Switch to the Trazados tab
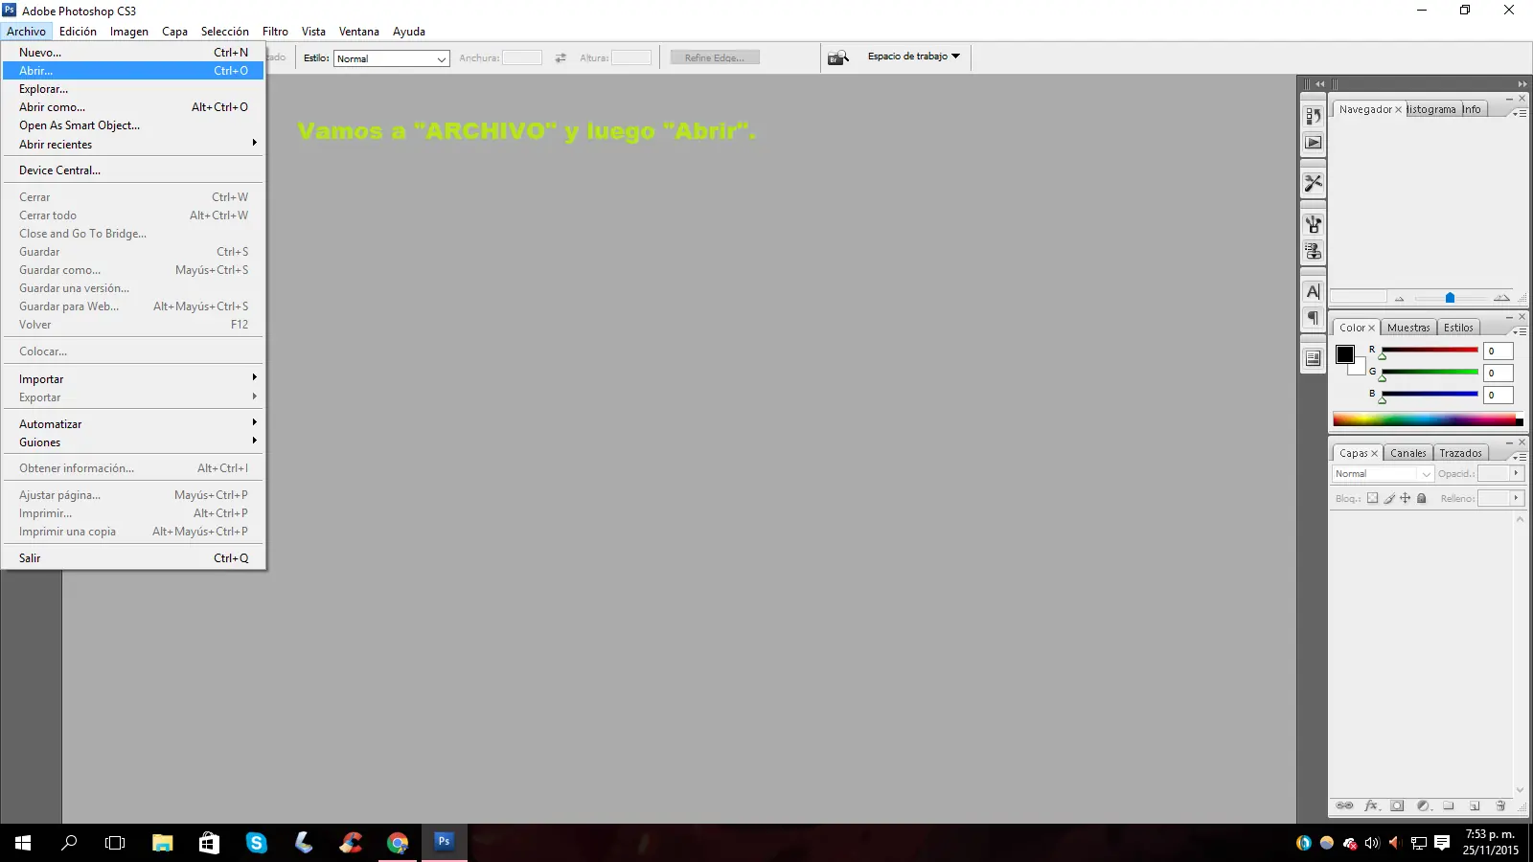 pyautogui.click(x=1460, y=453)
